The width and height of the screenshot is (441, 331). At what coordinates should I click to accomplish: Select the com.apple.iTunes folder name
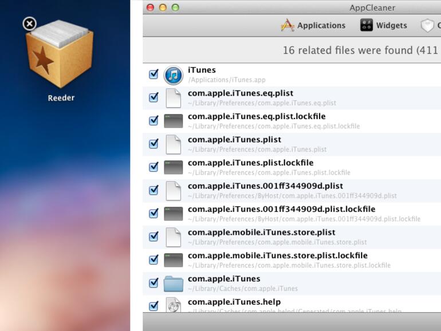pyautogui.click(x=224, y=279)
